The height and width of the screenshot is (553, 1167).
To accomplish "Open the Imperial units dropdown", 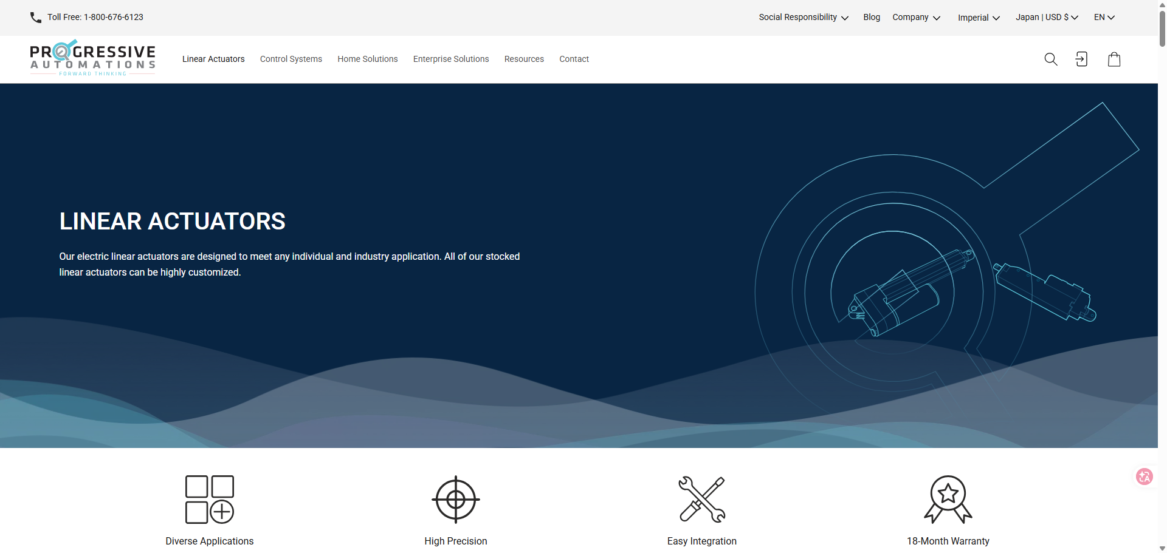I will 979,18.
